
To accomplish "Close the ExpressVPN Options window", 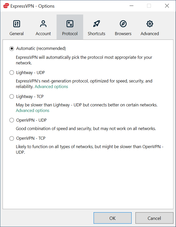I will (167, 6).
